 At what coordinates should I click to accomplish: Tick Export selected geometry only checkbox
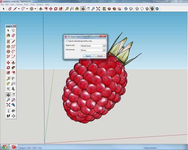[x=67, y=41]
